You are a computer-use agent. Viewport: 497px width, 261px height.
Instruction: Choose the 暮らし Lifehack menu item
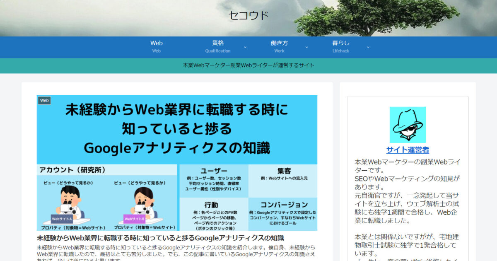(x=341, y=47)
